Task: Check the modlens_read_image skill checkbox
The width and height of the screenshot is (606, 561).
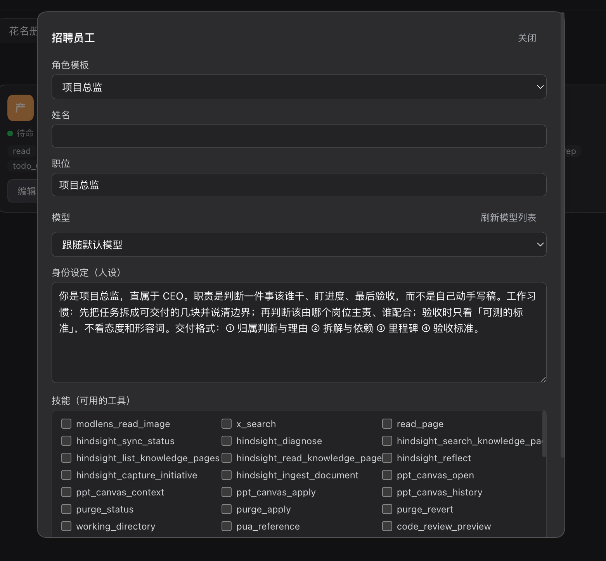Action: pyautogui.click(x=66, y=424)
